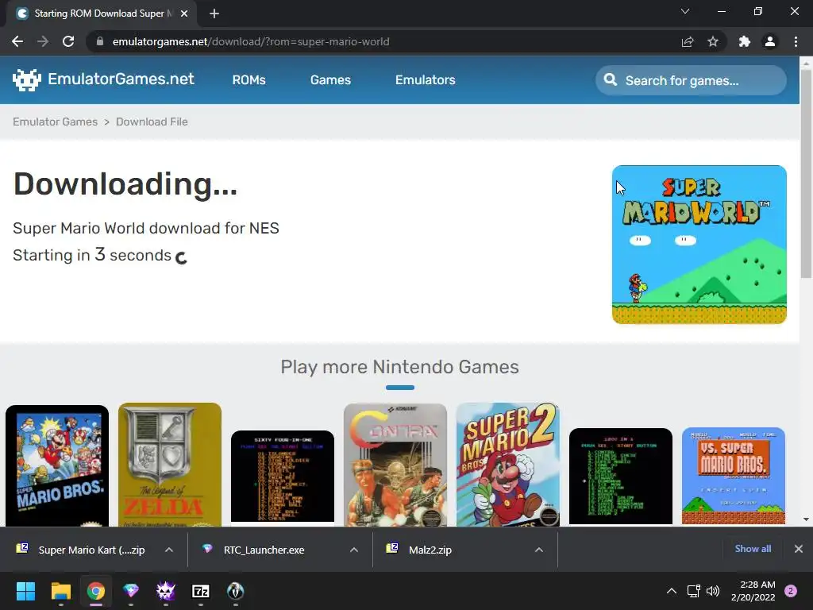The image size is (813, 610).
Task: Click Chrome taskbar icon
Action: tap(96, 591)
